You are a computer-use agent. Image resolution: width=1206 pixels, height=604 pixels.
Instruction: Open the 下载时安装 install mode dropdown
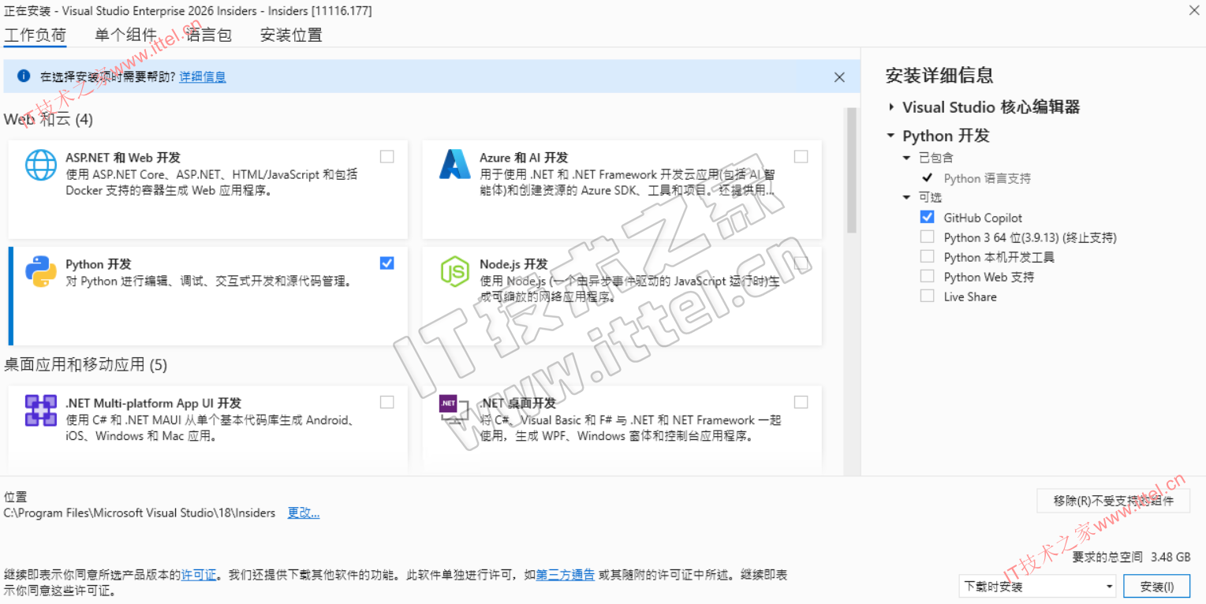pyautogui.click(x=1038, y=587)
